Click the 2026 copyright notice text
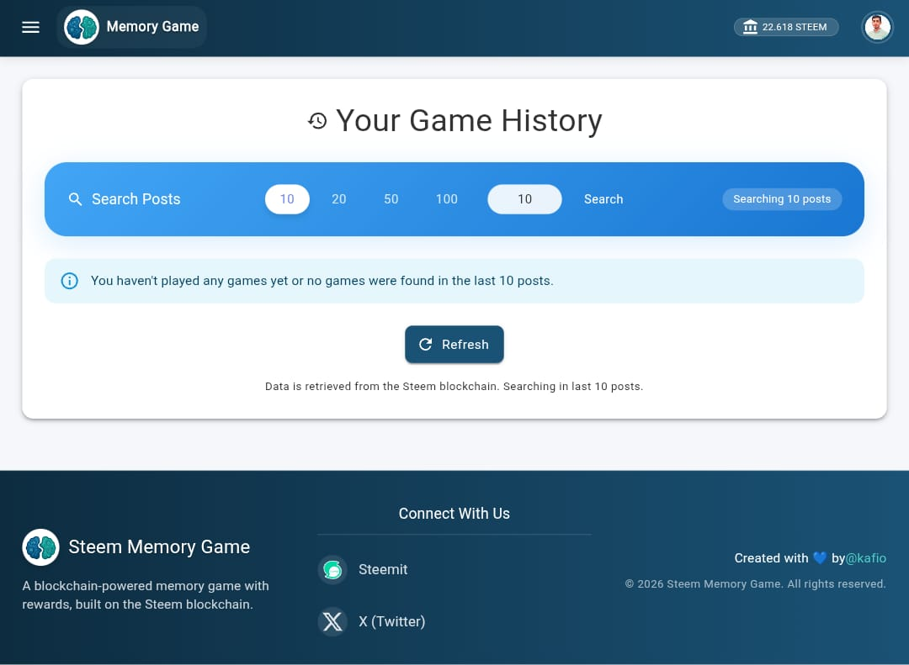 [x=755, y=584]
